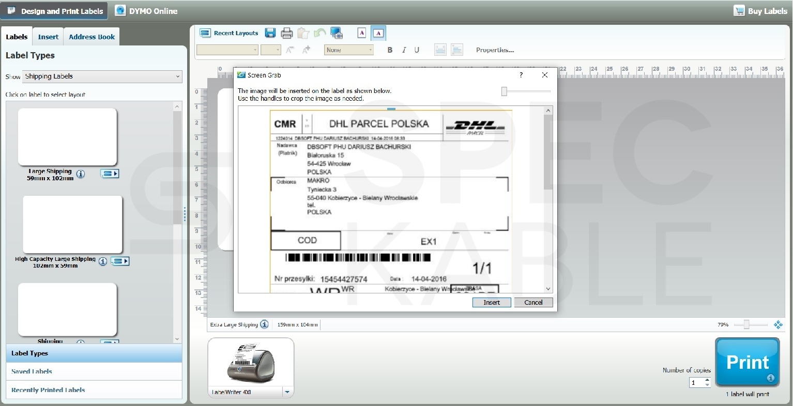Click the increase font size icon
The width and height of the screenshot is (793, 406).
(307, 50)
